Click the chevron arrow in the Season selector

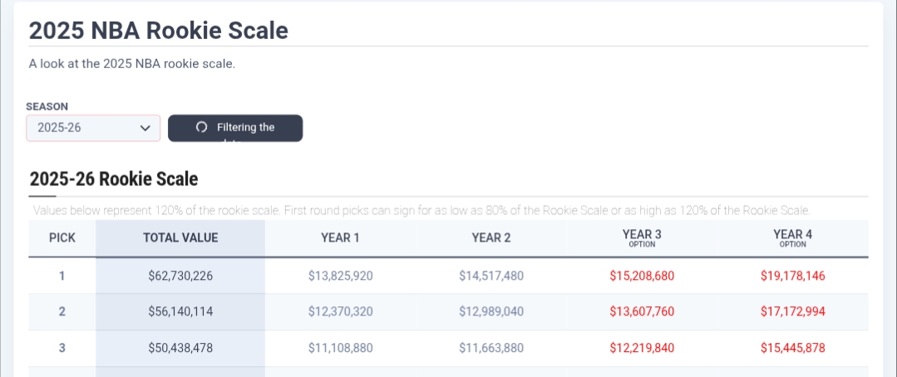coord(145,128)
